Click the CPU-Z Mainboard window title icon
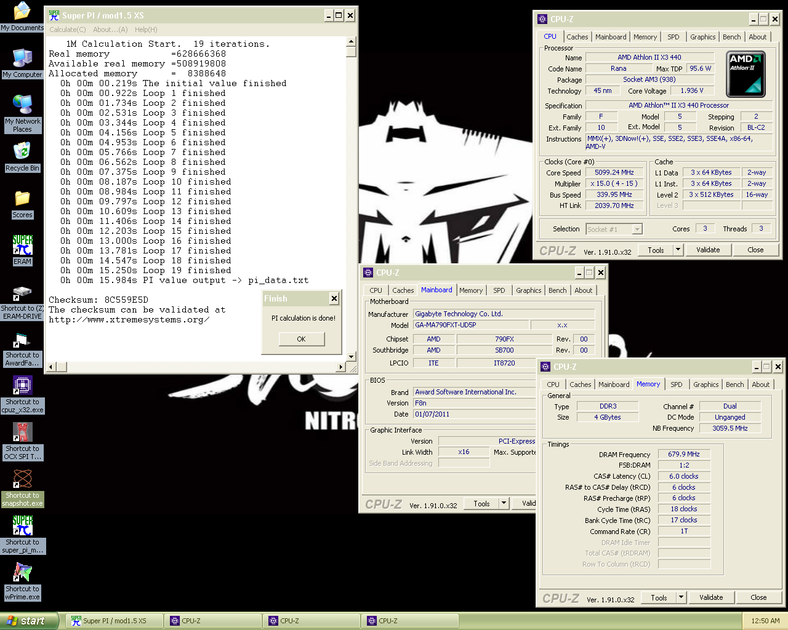 (368, 273)
